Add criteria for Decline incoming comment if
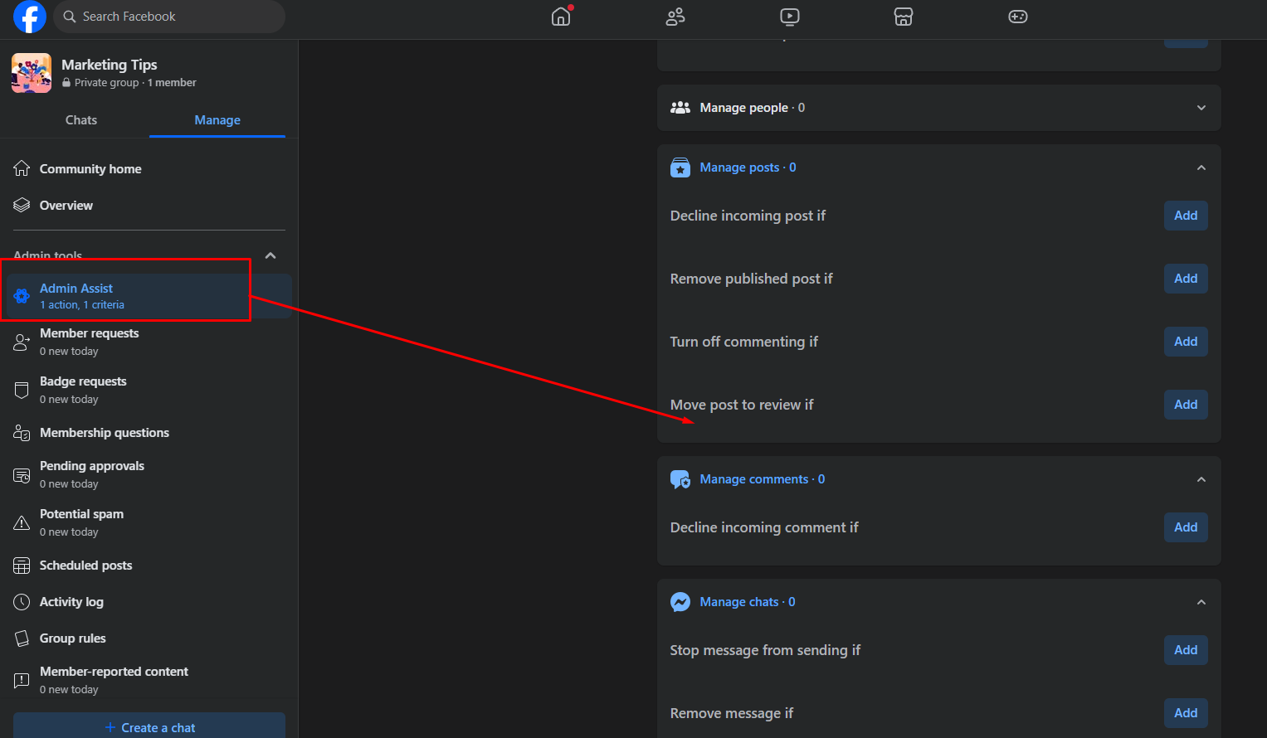 pyautogui.click(x=1186, y=527)
